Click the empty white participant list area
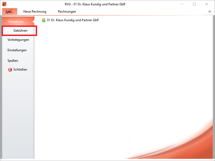215x161 pixels. coord(121,80)
